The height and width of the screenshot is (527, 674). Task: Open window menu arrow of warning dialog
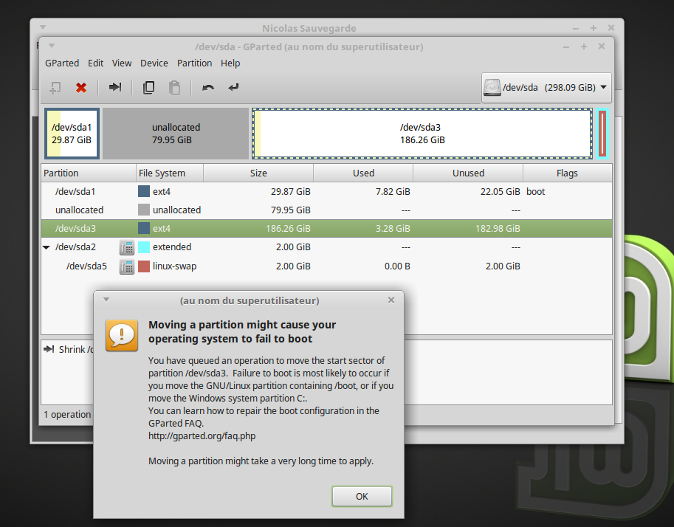coord(106,300)
